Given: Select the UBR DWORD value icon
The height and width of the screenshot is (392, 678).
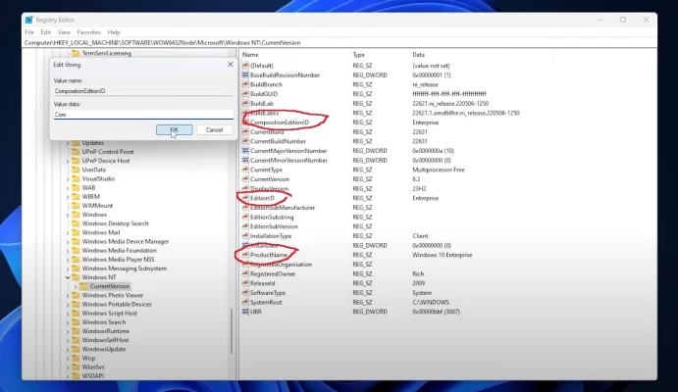Looking at the screenshot, I should (x=244, y=311).
